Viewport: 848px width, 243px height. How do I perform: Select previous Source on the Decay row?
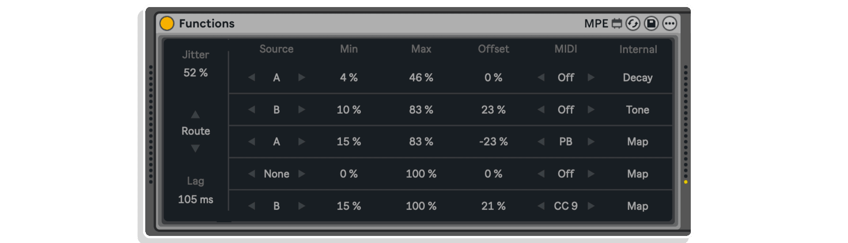[x=252, y=78]
